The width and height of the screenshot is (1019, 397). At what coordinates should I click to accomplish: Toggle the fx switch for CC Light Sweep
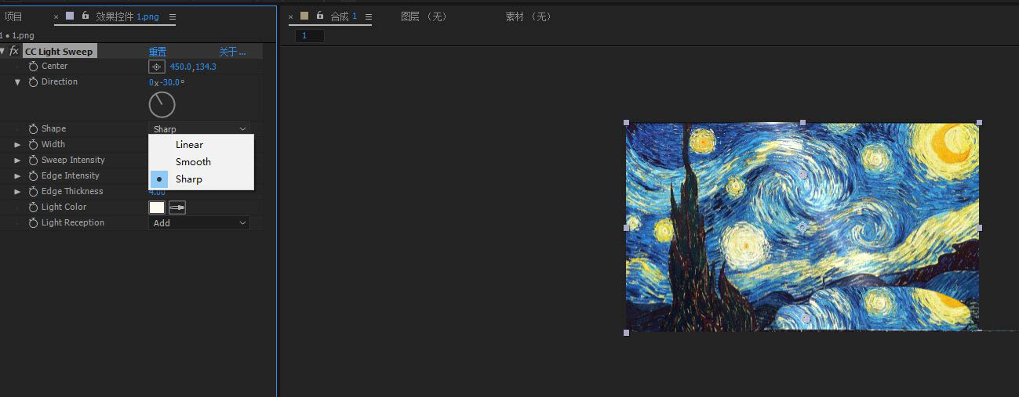(x=13, y=51)
